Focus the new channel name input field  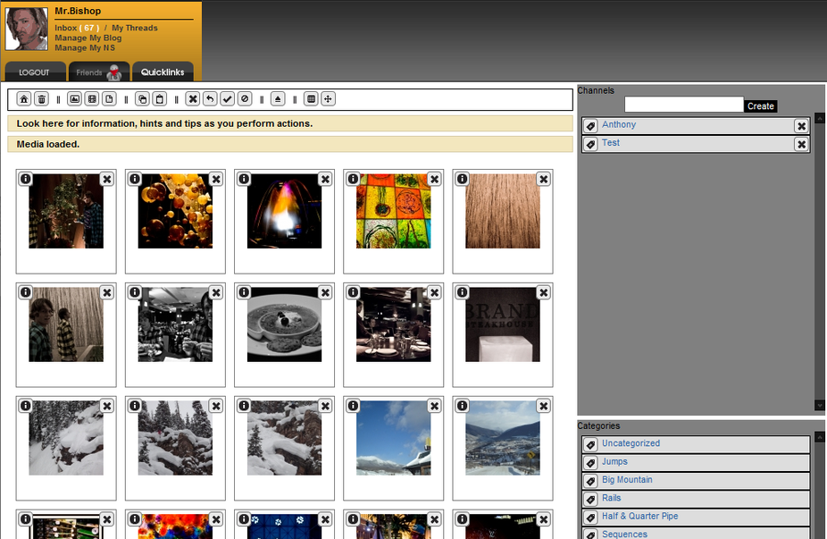684,105
